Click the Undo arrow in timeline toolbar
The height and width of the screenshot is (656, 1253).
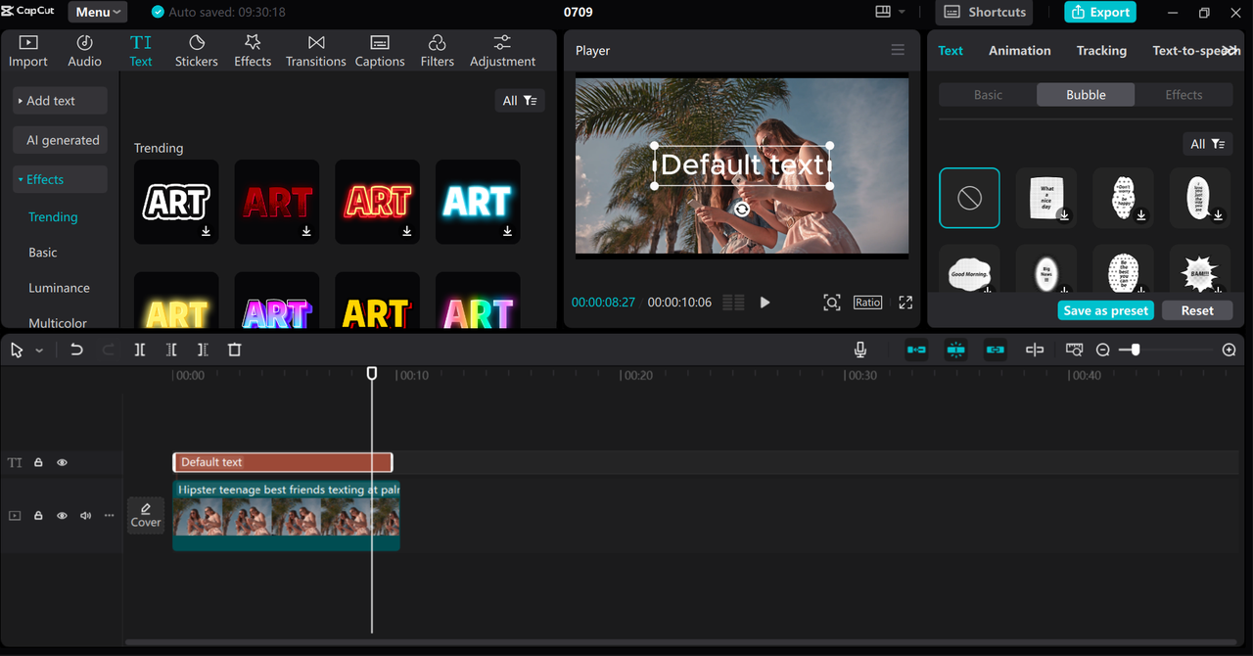76,350
